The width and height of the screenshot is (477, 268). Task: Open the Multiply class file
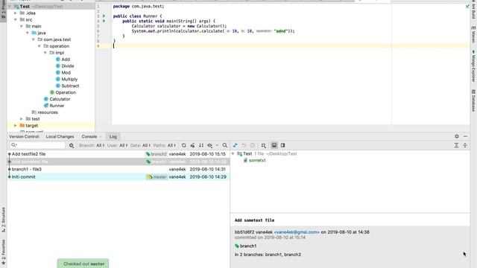coord(66,80)
